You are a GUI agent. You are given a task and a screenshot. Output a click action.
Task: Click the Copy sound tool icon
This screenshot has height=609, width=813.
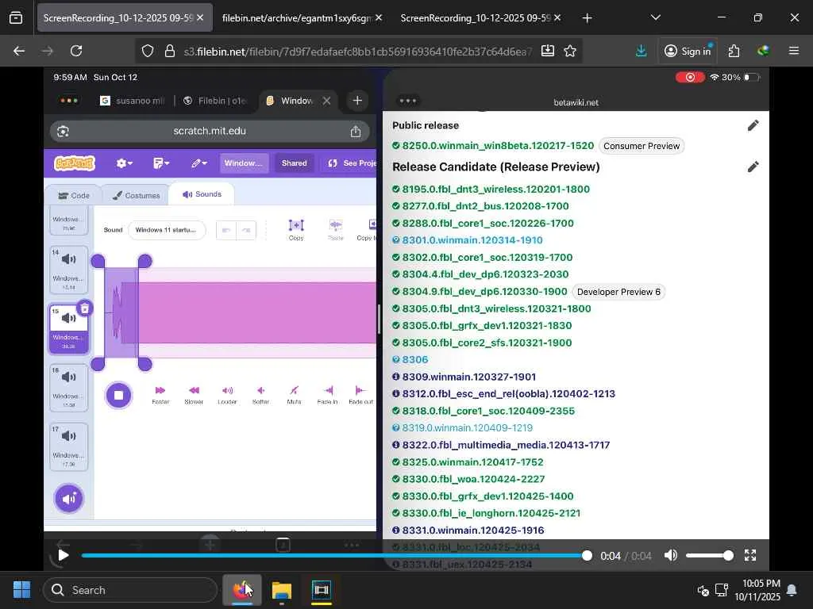tap(296, 229)
